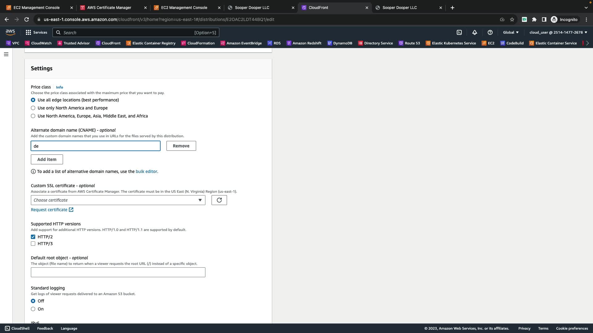Open CloudShell from the bottom bar
This screenshot has height=333, width=593.
17,328
